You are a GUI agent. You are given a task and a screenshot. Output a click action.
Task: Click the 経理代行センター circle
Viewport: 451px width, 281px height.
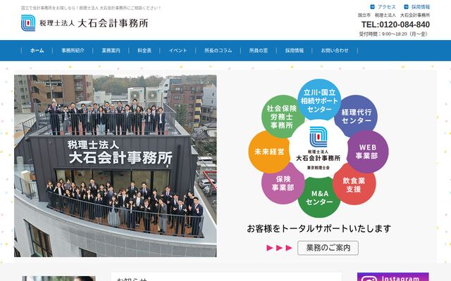point(357,116)
